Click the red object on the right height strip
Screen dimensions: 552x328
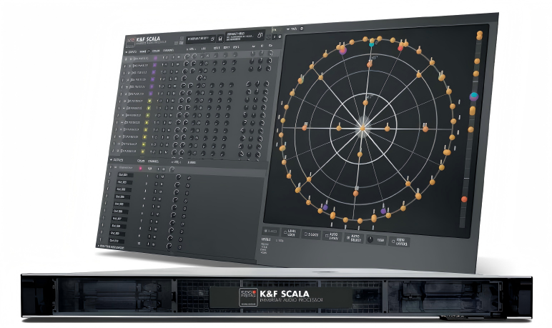click(x=464, y=199)
